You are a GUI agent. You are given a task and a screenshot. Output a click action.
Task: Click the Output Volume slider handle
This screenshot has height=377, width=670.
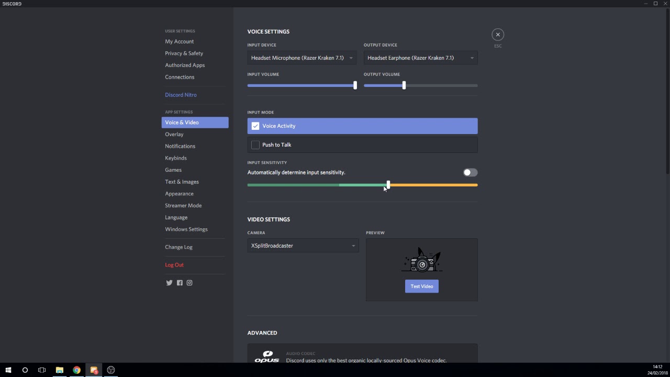pyautogui.click(x=404, y=85)
